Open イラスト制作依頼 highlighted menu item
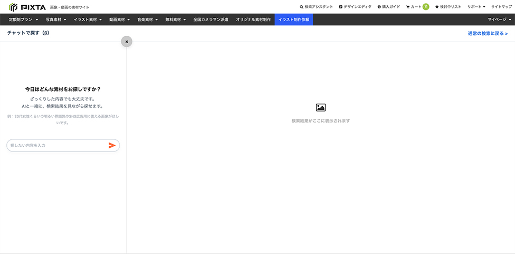The image size is (515, 254). (294, 19)
